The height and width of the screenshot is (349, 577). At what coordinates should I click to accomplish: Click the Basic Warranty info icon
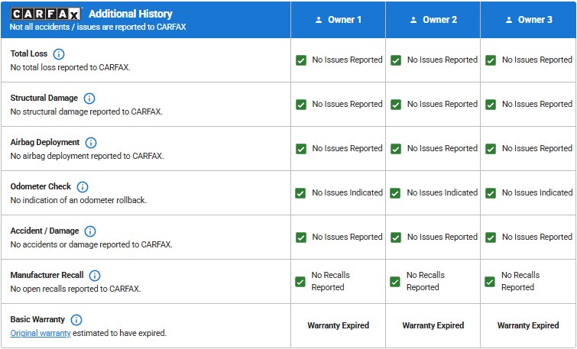point(76,320)
